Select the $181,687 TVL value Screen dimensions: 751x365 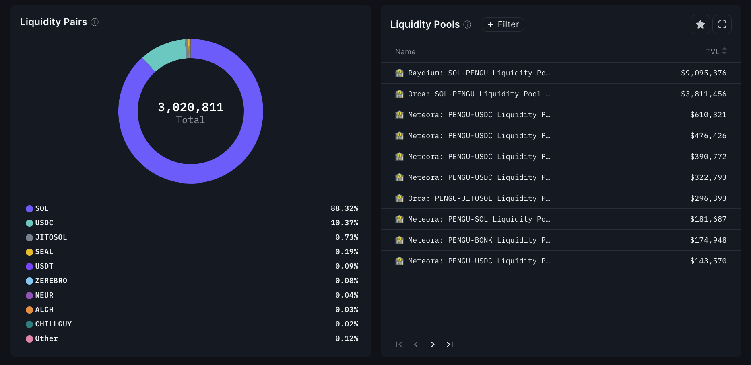[708, 219]
